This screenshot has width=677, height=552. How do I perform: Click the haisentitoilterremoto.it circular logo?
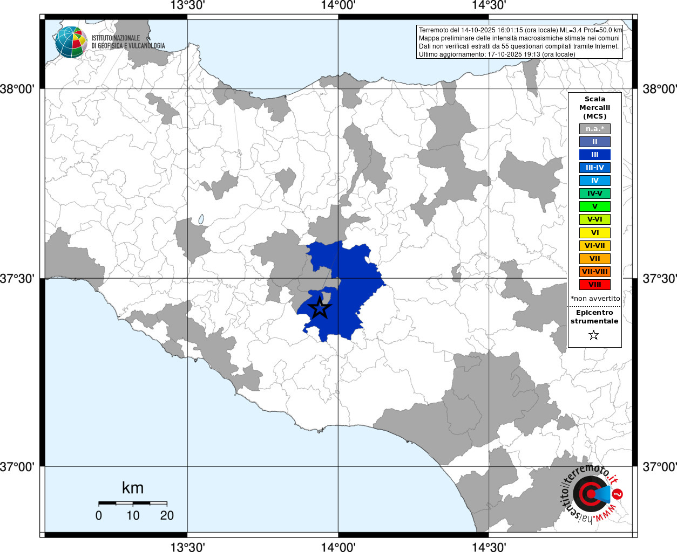[590, 493]
